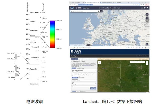Click the Clear button in search criteria

coord(95,88)
